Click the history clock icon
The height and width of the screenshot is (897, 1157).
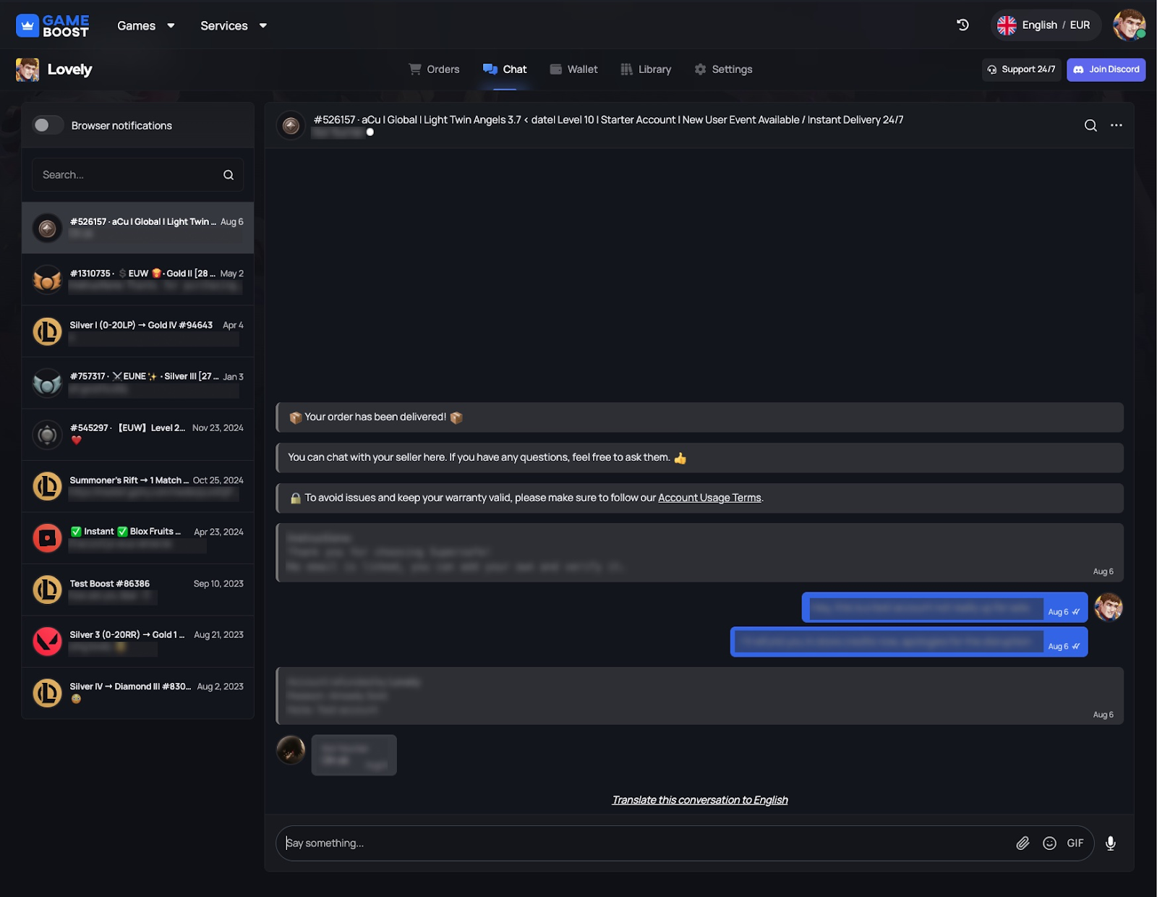962,25
